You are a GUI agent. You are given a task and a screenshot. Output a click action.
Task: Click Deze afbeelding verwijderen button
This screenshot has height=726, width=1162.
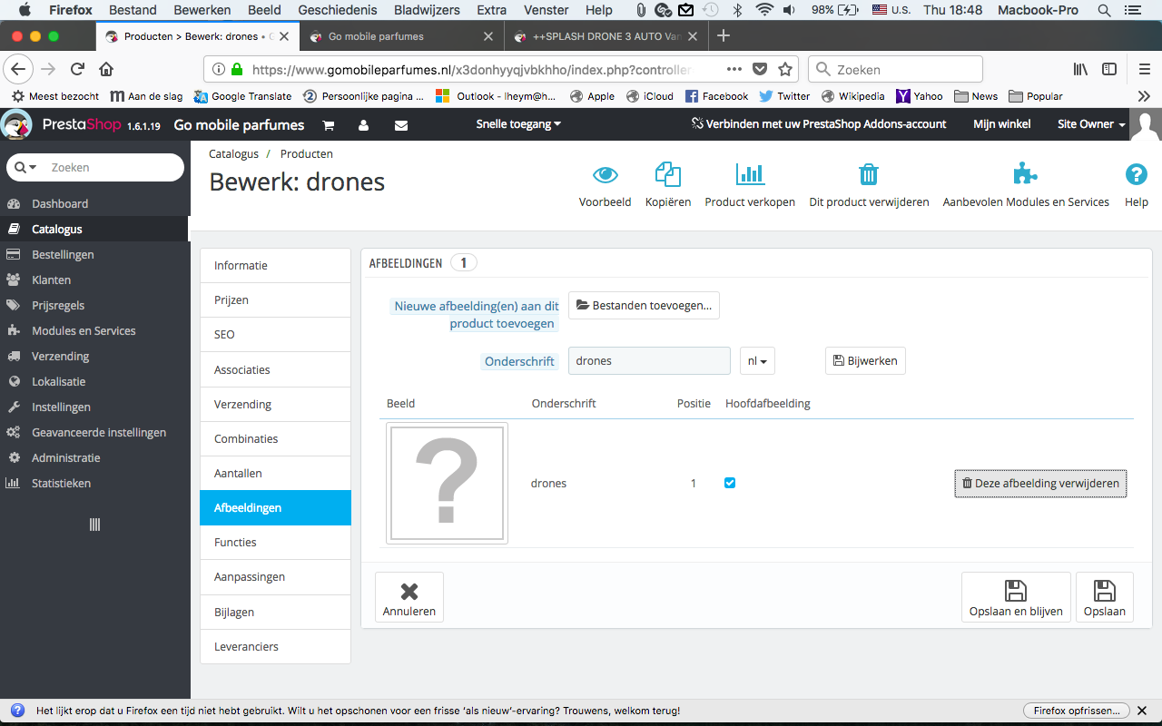pos(1040,484)
